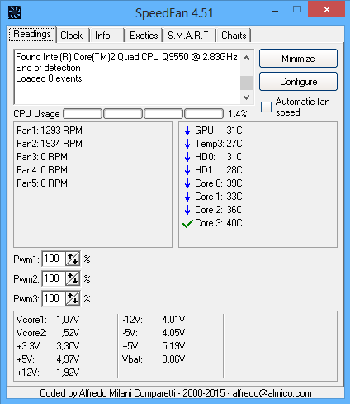Click the '+12V: 1,92V' voltage reading

[x=48, y=373]
